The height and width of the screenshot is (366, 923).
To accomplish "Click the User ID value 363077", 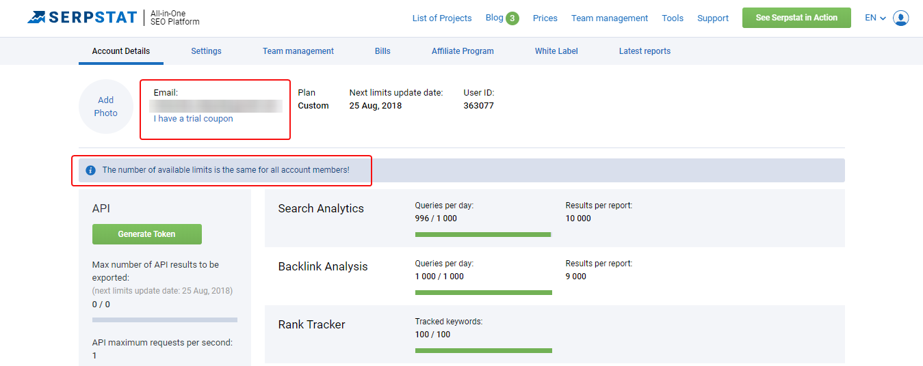I will (x=479, y=106).
